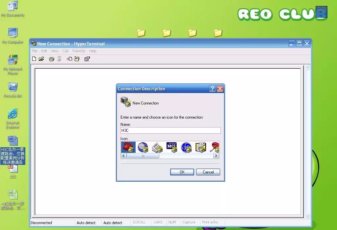Click the Properties toolbar icon
The height and width of the screenshot is (230, 337).
point(87,59)
